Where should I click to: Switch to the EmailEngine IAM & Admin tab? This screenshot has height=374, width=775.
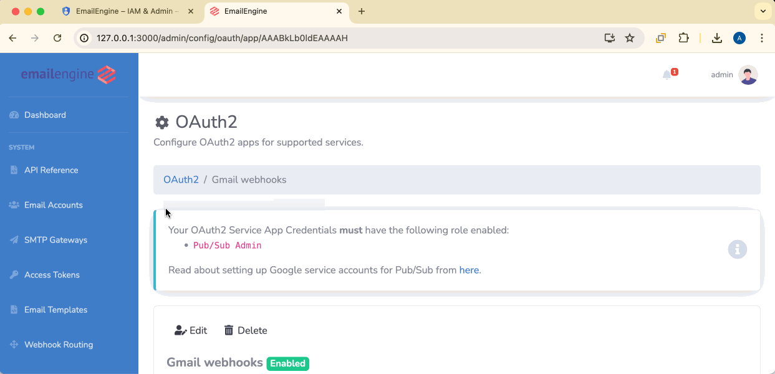[125, 11]
